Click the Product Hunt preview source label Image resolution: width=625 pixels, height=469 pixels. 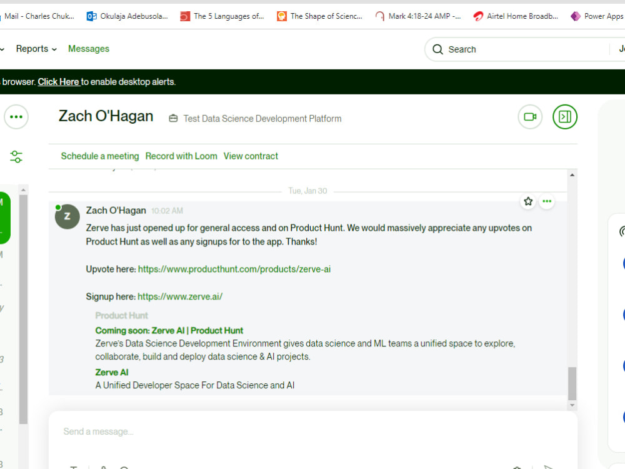(x=122, y=316)
